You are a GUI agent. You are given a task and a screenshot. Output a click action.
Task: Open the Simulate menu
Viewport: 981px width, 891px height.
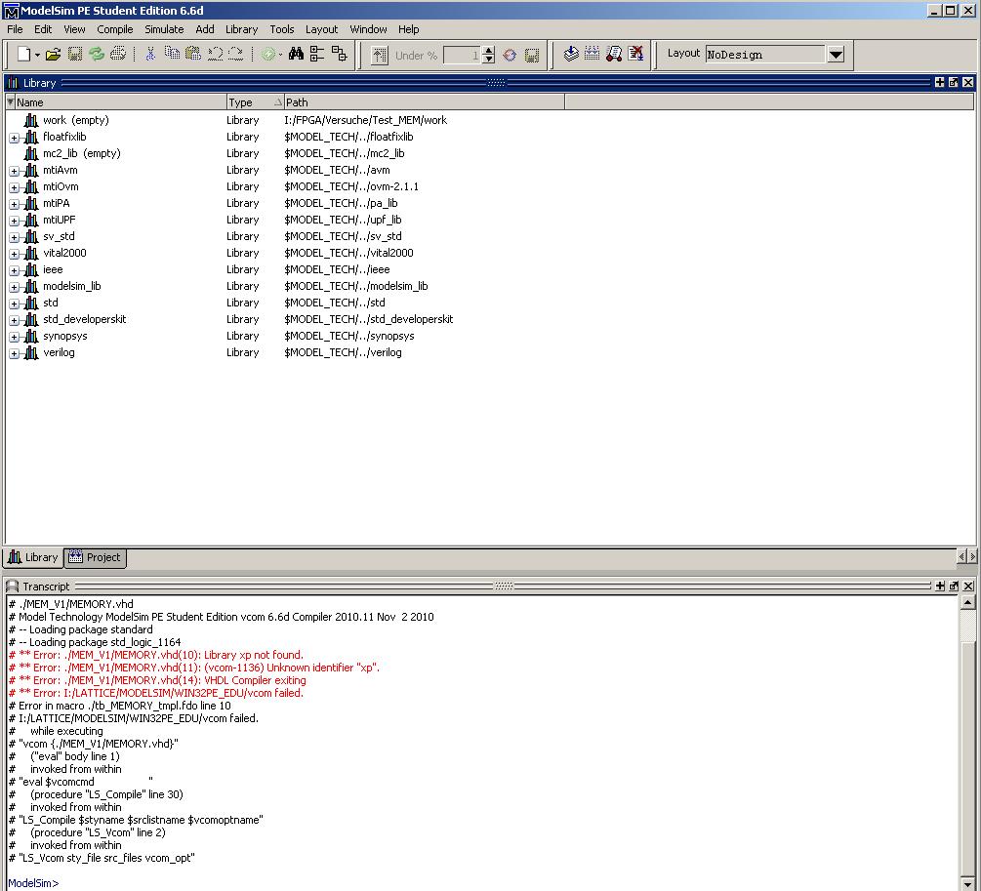pyautogui.click(x=164, y=29)
